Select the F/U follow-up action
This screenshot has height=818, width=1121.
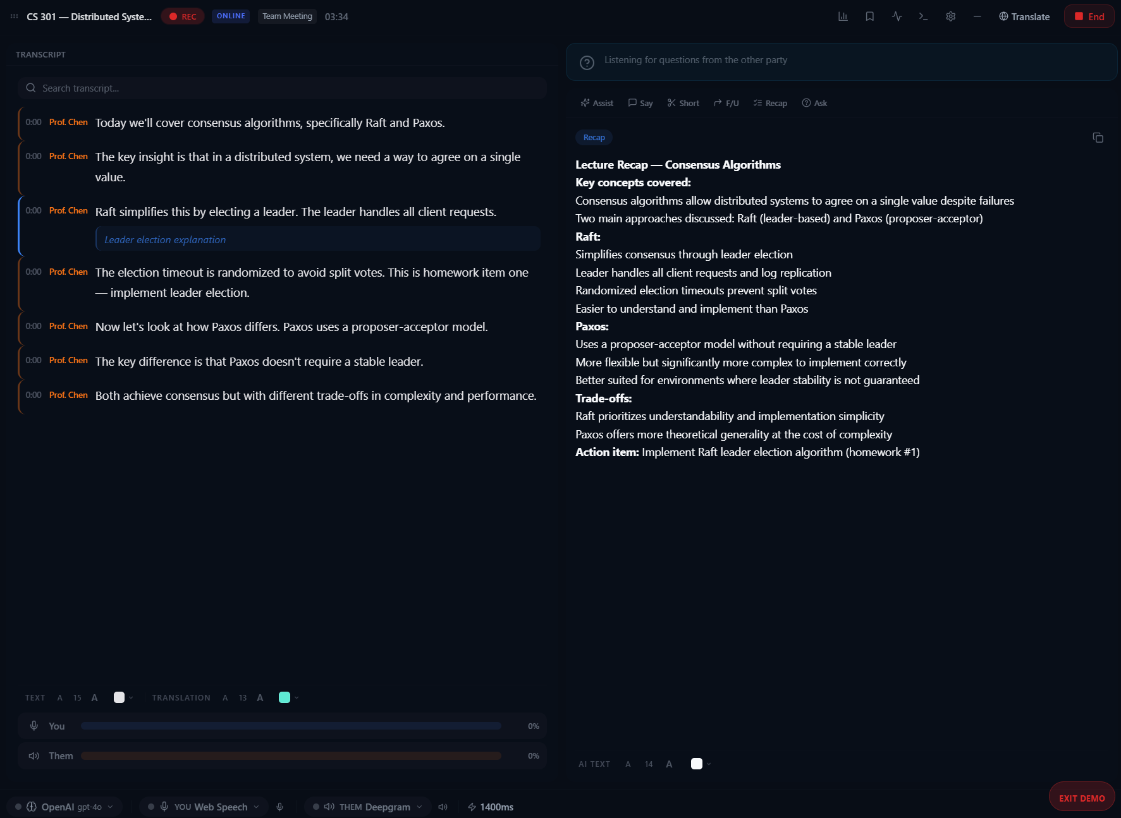[726, 103]
